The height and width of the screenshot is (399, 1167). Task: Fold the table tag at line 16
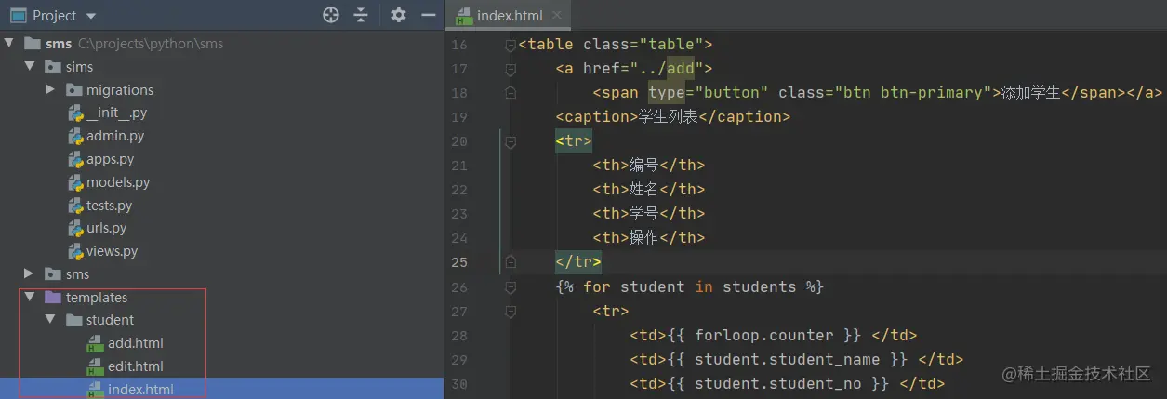point(510,45)
